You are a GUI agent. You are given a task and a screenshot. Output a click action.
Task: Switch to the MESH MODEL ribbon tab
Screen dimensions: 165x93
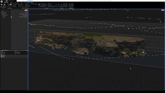(x=17, y=2)
